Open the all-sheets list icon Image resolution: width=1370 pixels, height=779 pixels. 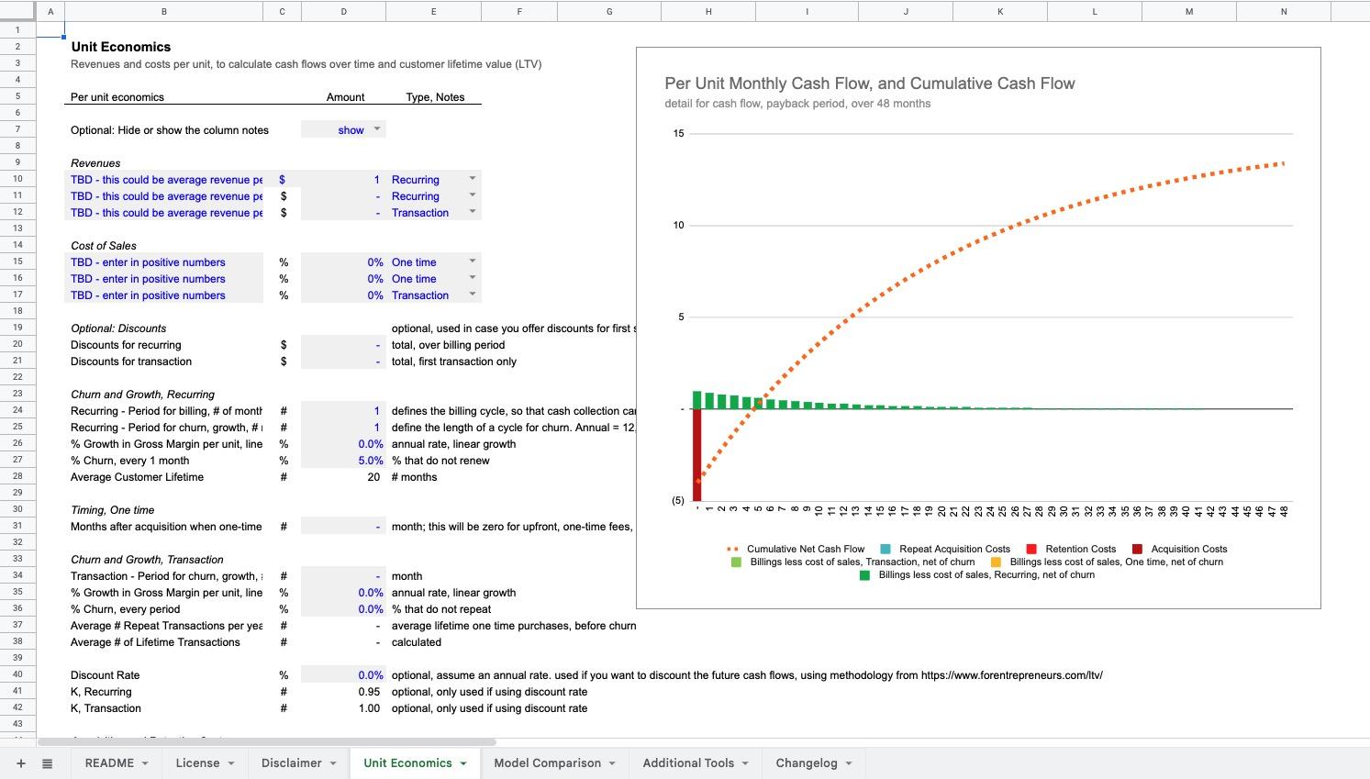[47, 762]
